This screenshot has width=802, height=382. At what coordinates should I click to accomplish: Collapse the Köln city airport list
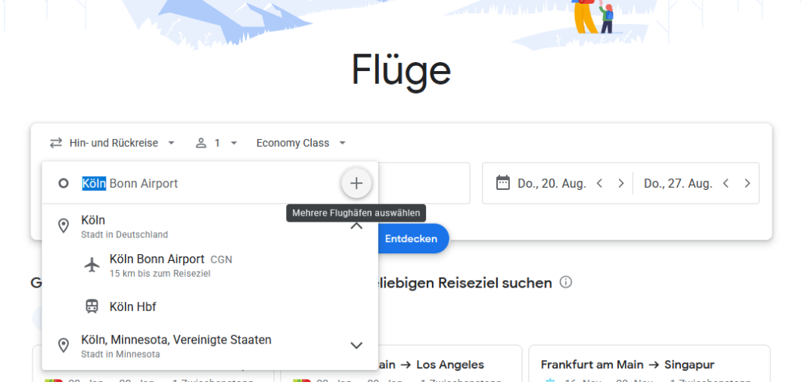click(x=356, y=225)
